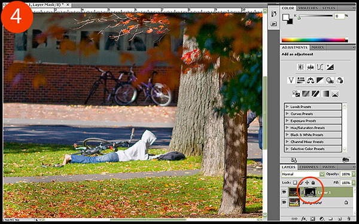Add a Gradient Map adjustment
Viewport: 359px width, 224px height.
(x=325, y=94)
